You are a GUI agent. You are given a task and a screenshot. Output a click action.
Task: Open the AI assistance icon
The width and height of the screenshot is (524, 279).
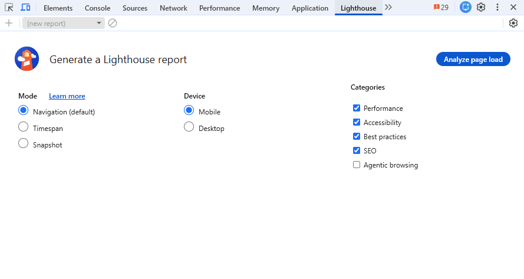(465, 7)
